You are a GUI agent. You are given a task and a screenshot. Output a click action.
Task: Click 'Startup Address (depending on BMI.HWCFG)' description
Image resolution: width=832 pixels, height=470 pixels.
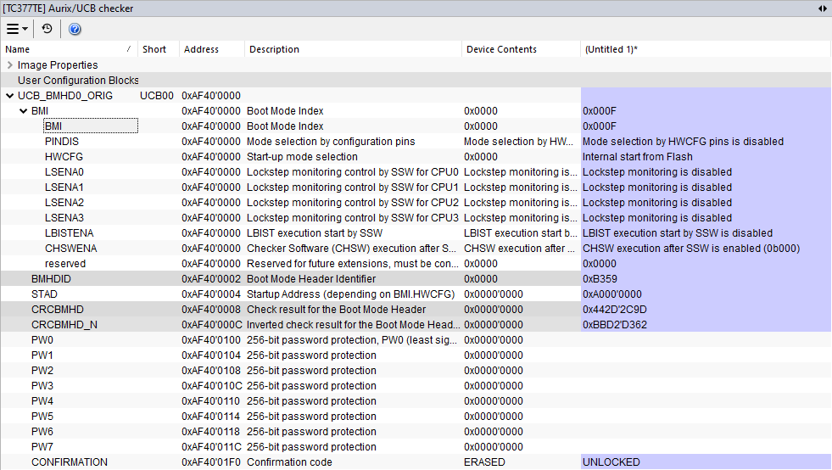click(x=351, y=294)
